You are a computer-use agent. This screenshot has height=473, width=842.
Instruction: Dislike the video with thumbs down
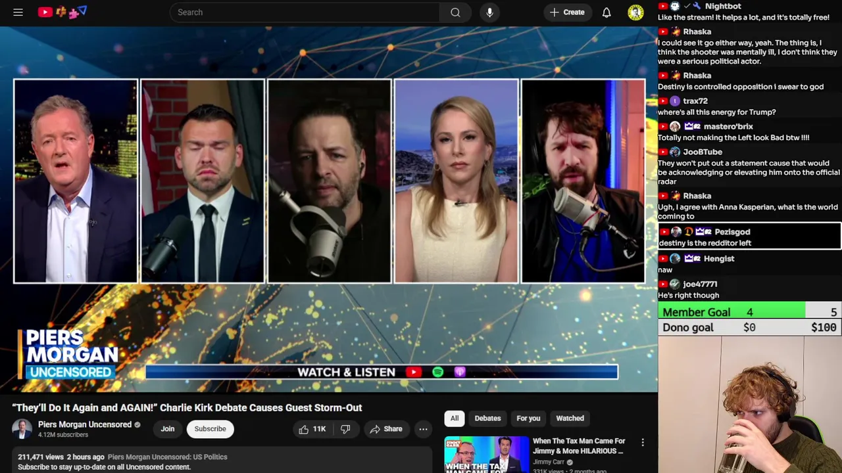click(x=345, y=429)
